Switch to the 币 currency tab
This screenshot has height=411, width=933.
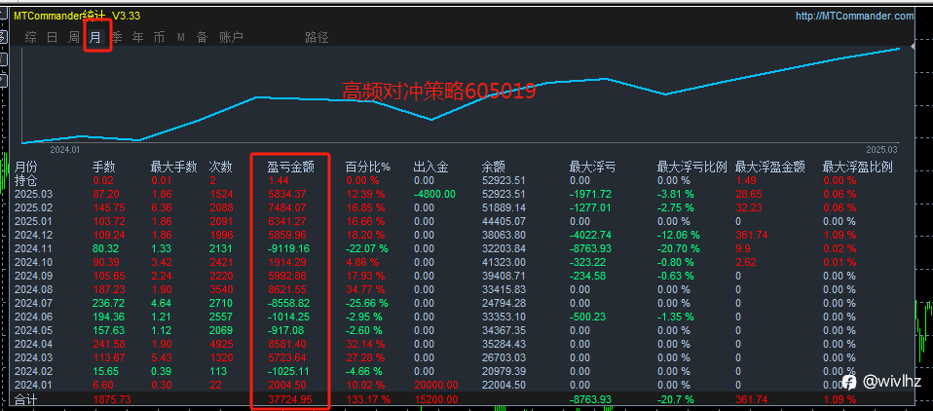(159, 37)
